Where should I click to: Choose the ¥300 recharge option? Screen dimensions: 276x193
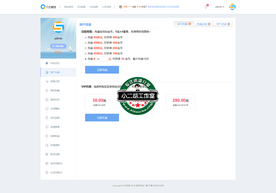point(86,43)
